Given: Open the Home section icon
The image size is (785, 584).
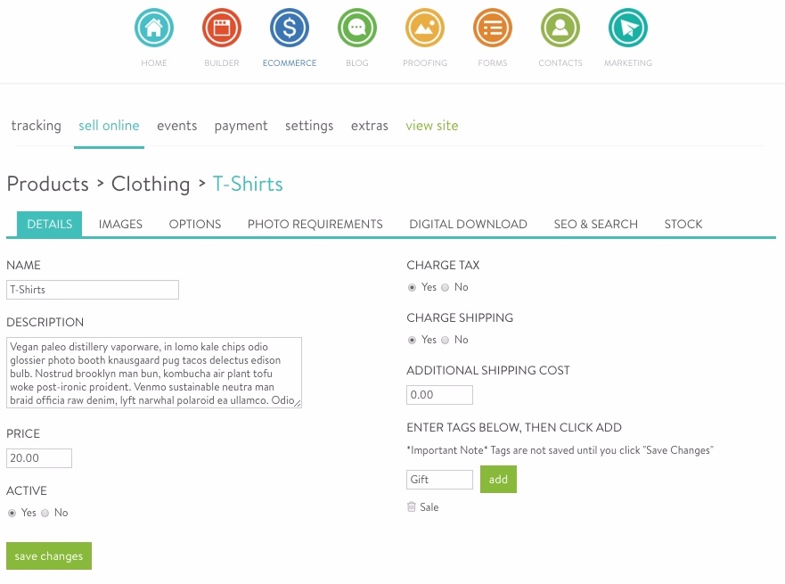Looking at the screenshot, I should [153, 27].
